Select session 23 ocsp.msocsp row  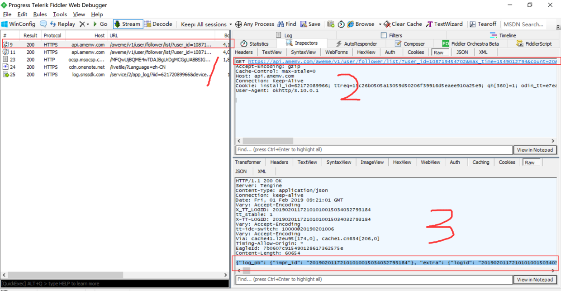pyautogui.click(x=115, y=59)
